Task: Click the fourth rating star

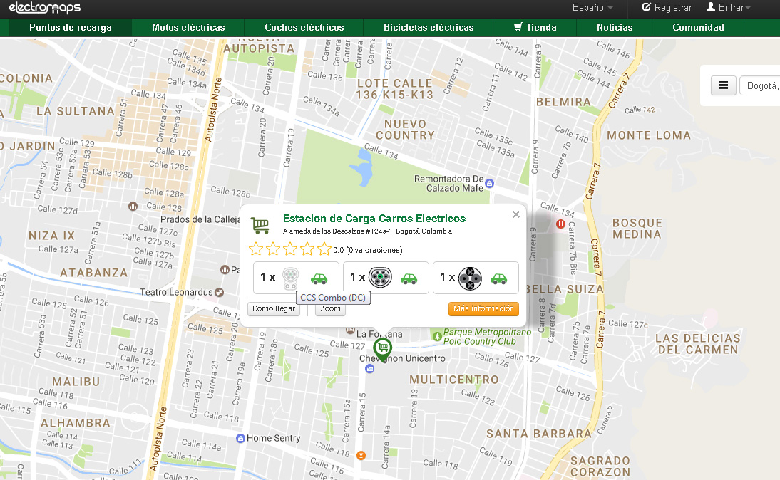Action: [x=307, y=249]
